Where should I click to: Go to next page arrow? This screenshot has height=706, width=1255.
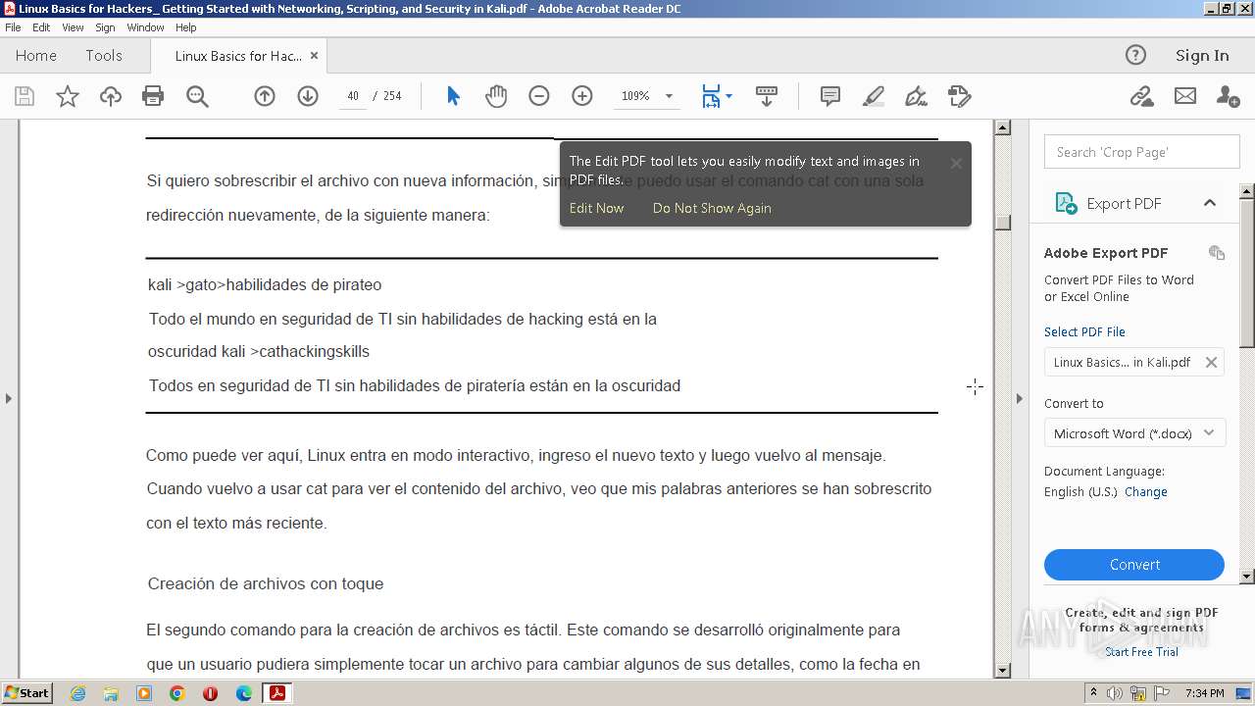(308, 96)
